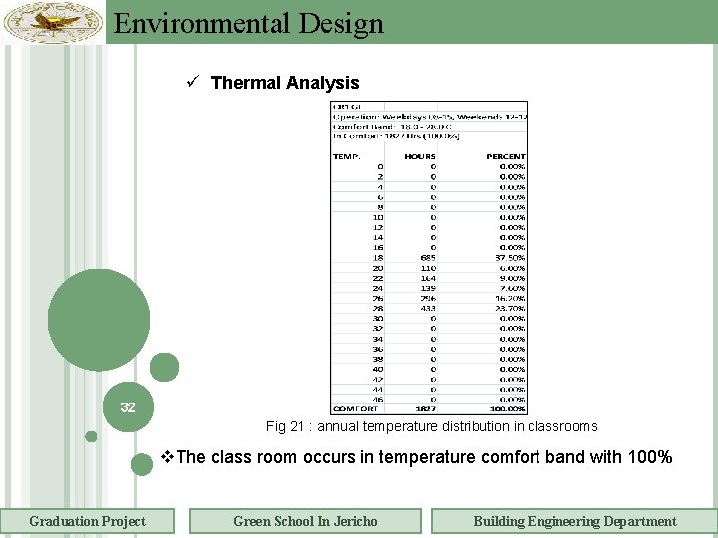Select the "Environmental Design" slide title
This screenshot has height=538, width=718.
point(248,23)
